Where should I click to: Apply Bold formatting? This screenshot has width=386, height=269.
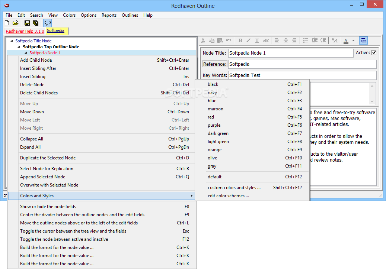(240, 40)
